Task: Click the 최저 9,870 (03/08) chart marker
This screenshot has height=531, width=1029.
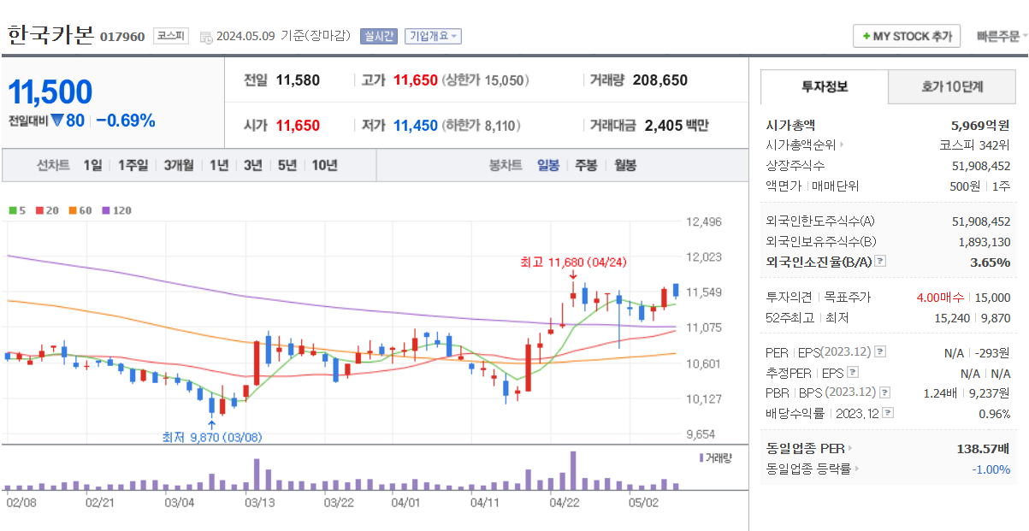Action: (212, 437)
